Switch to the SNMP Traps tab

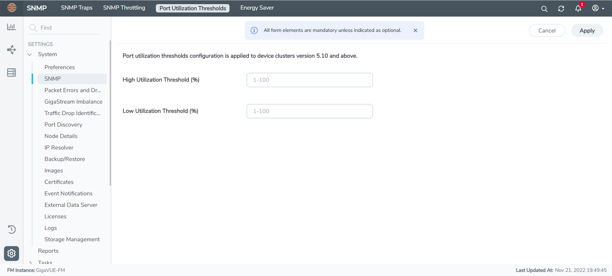76,8
